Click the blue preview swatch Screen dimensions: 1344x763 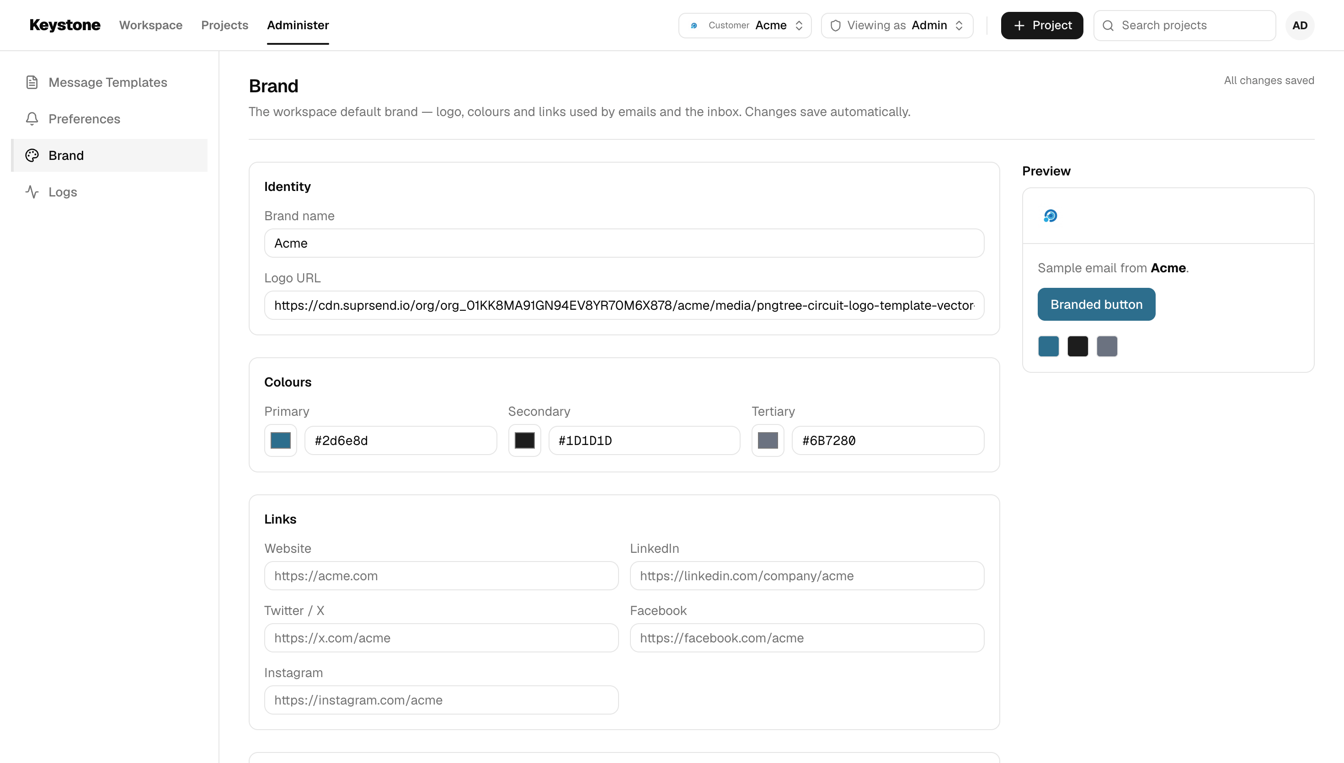[x=1048, y=346]
